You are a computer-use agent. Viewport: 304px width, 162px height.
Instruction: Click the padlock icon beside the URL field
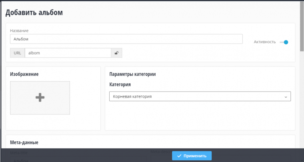[x=116, y=53]
